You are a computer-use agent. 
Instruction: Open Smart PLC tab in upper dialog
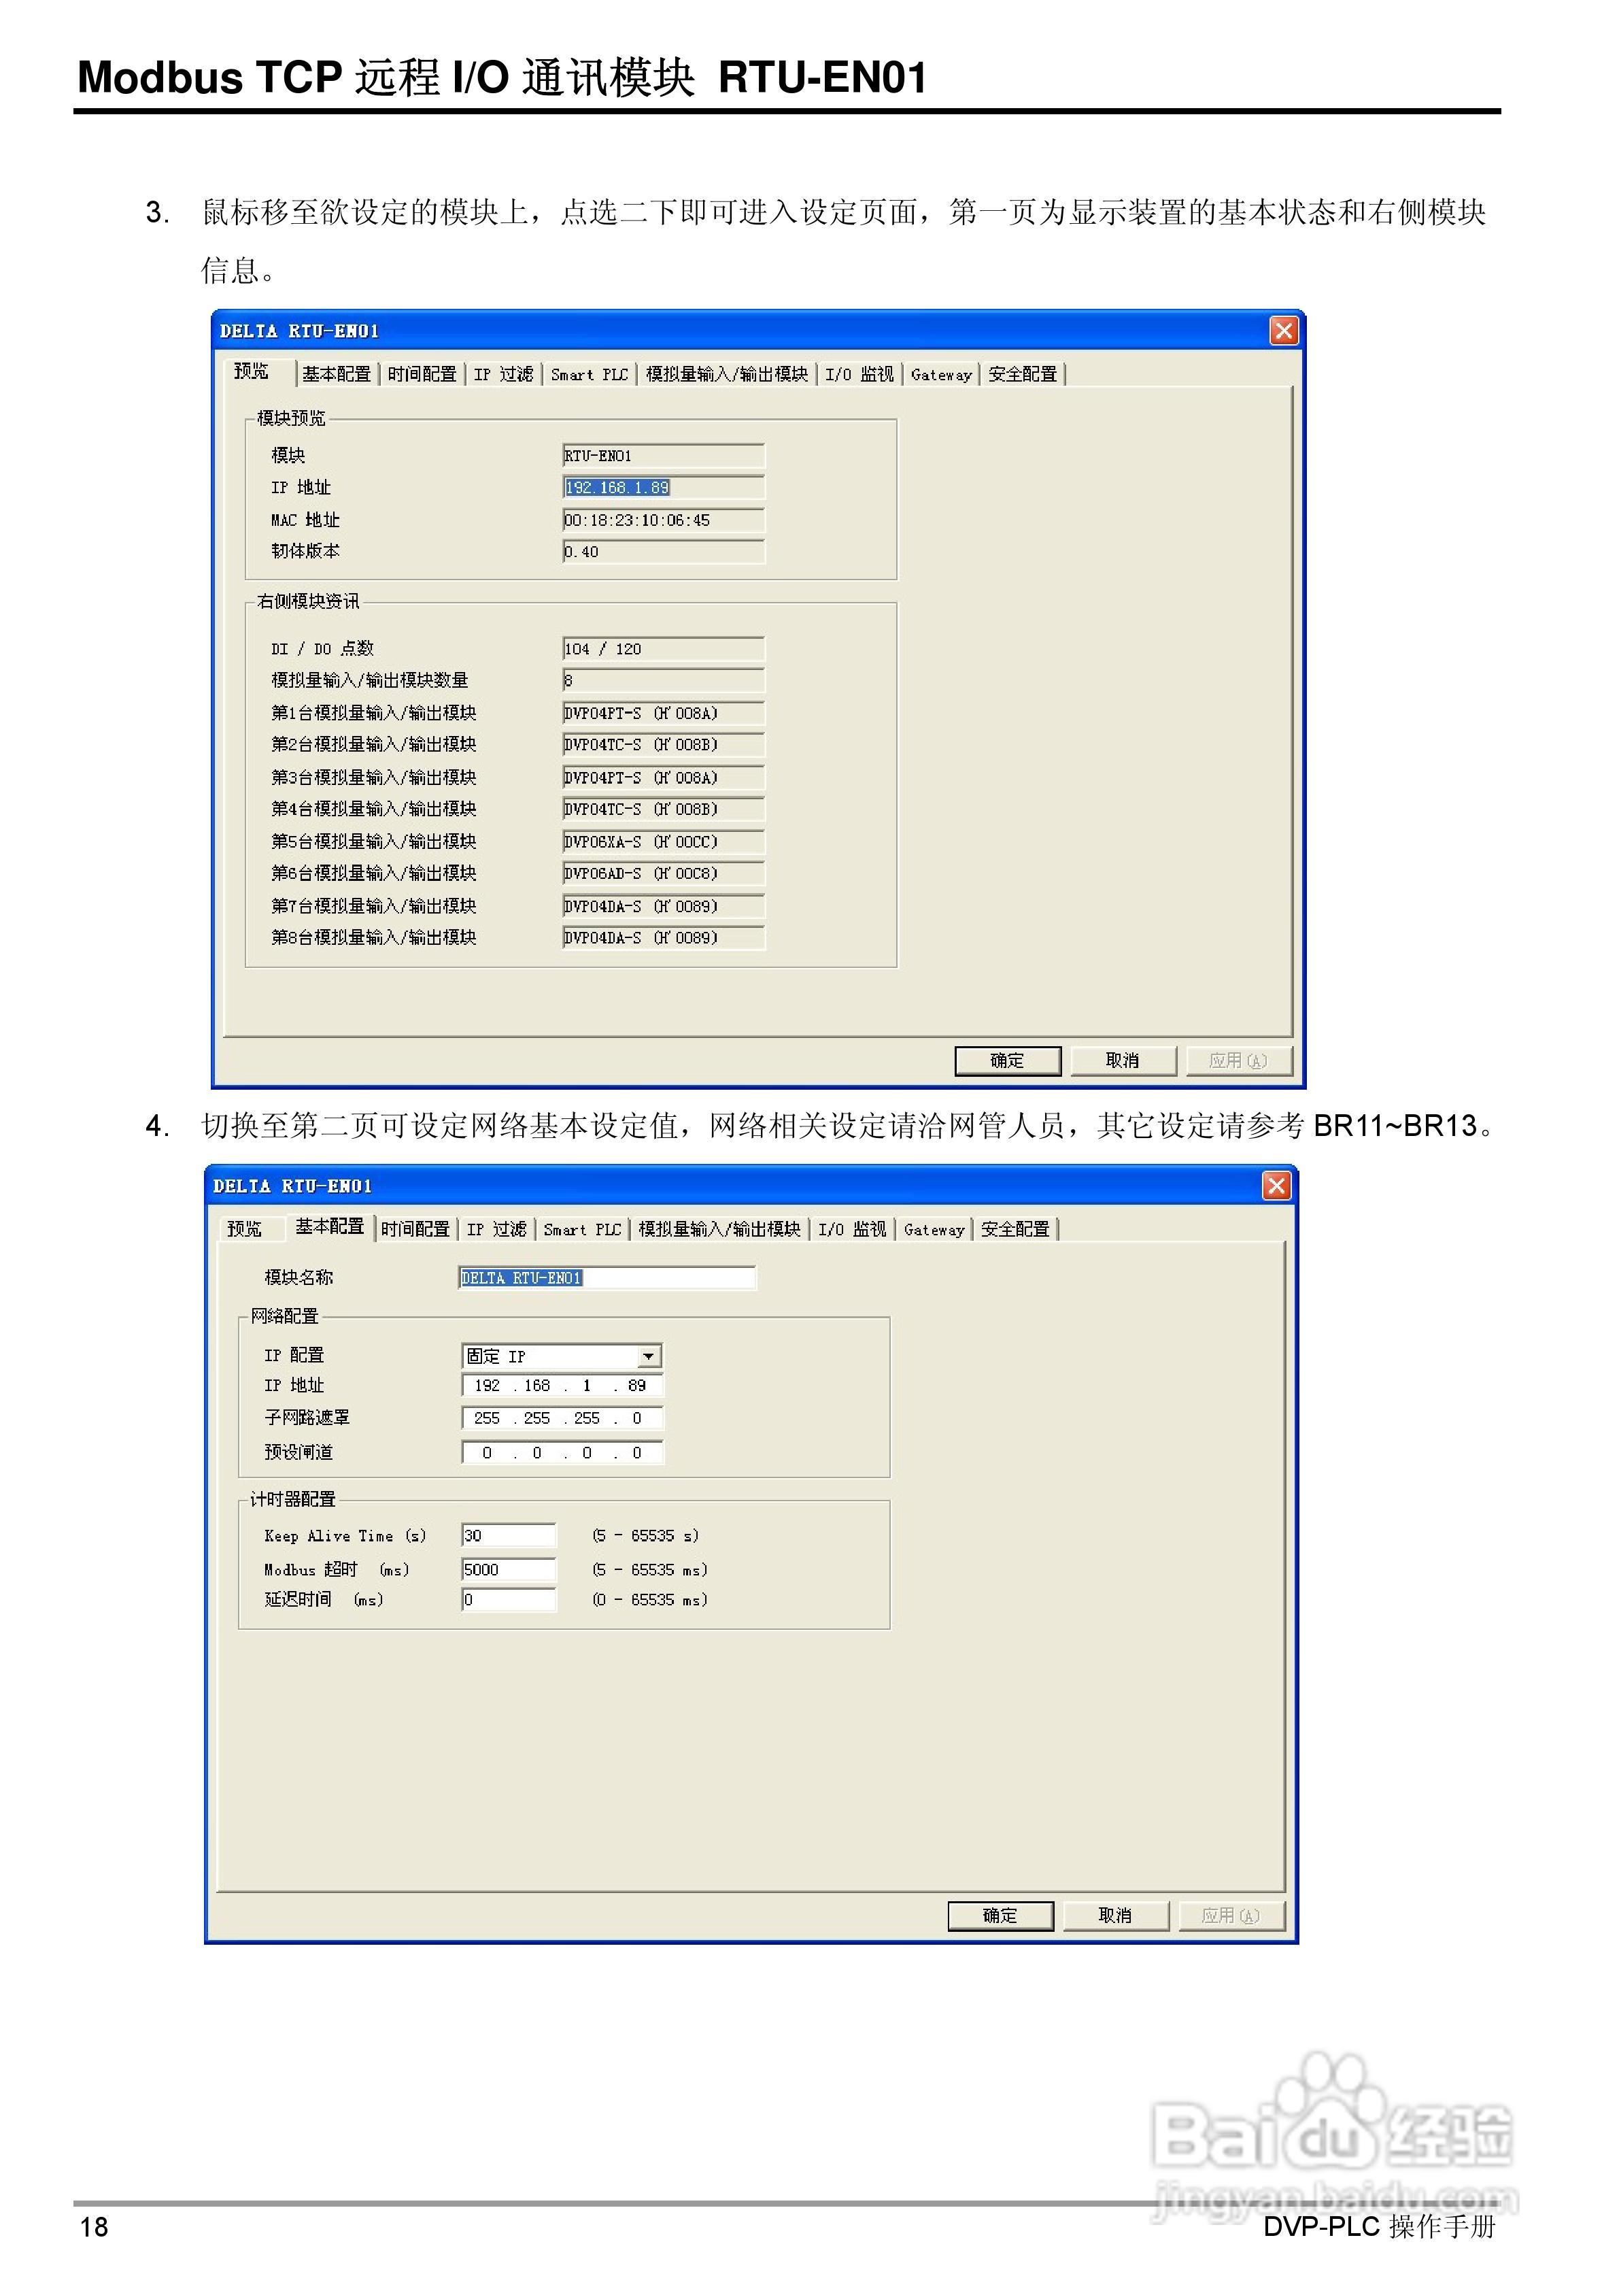[x=589, y=374]
